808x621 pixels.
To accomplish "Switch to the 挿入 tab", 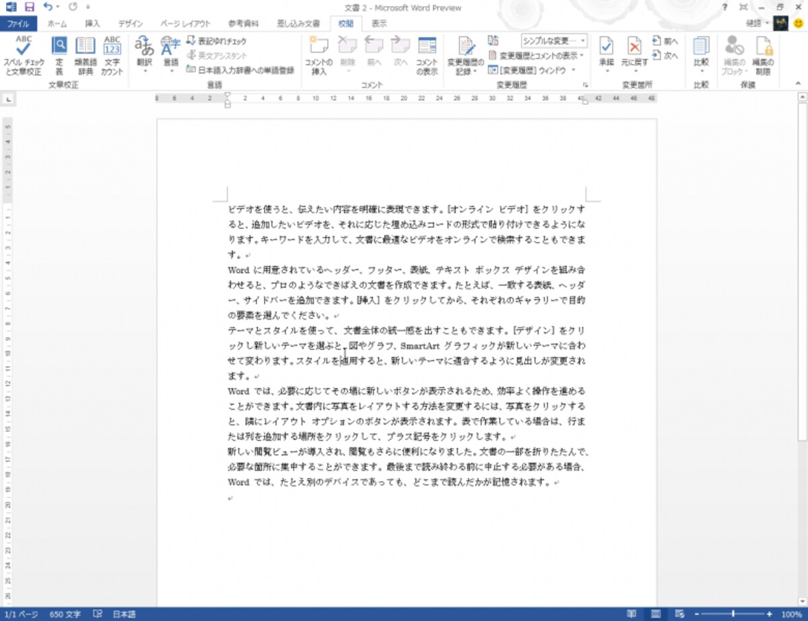I will [92, 24].
